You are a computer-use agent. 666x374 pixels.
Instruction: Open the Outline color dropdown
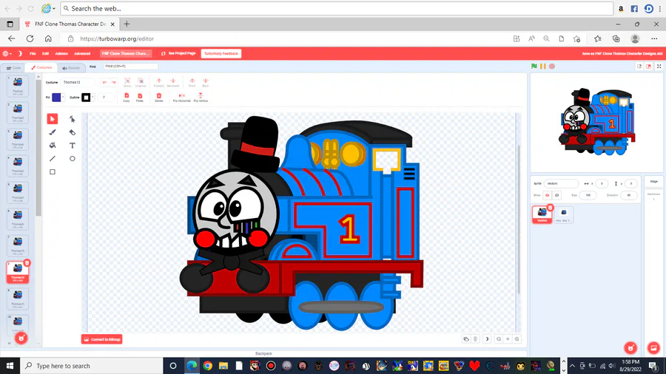(x=92, y=97)
